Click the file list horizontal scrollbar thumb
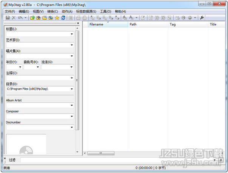228x173 pixels. [101, 153]
